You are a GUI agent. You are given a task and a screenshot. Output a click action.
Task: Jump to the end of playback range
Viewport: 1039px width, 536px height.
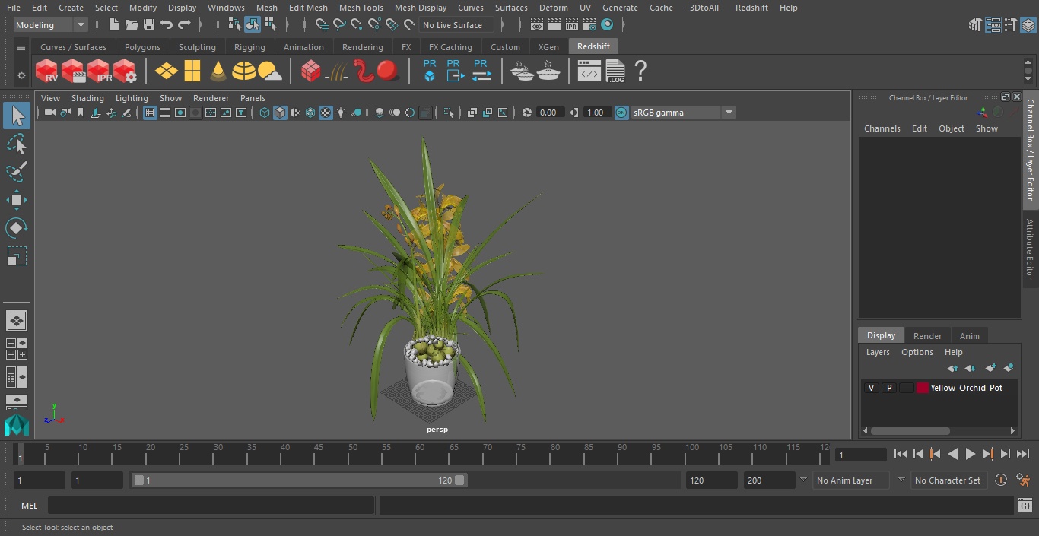1023,454
